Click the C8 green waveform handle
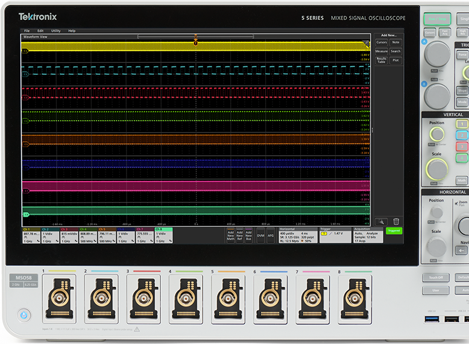The image size is (469, 344). tap(26, 214)
